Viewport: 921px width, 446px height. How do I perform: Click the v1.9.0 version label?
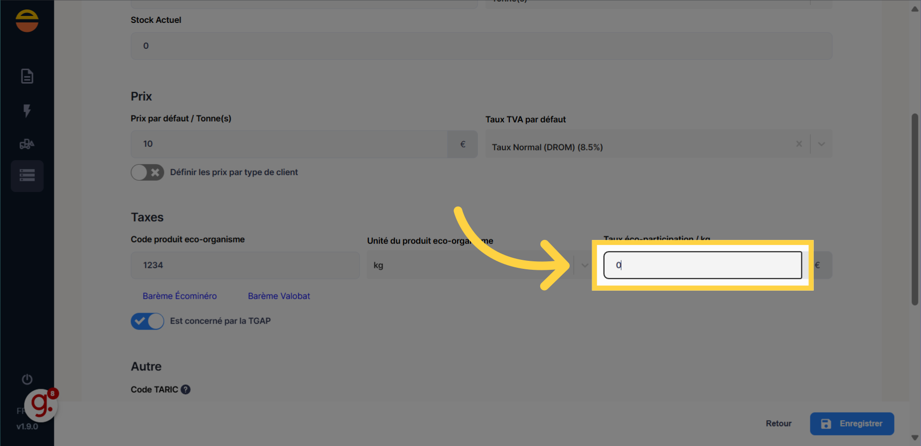27,427
